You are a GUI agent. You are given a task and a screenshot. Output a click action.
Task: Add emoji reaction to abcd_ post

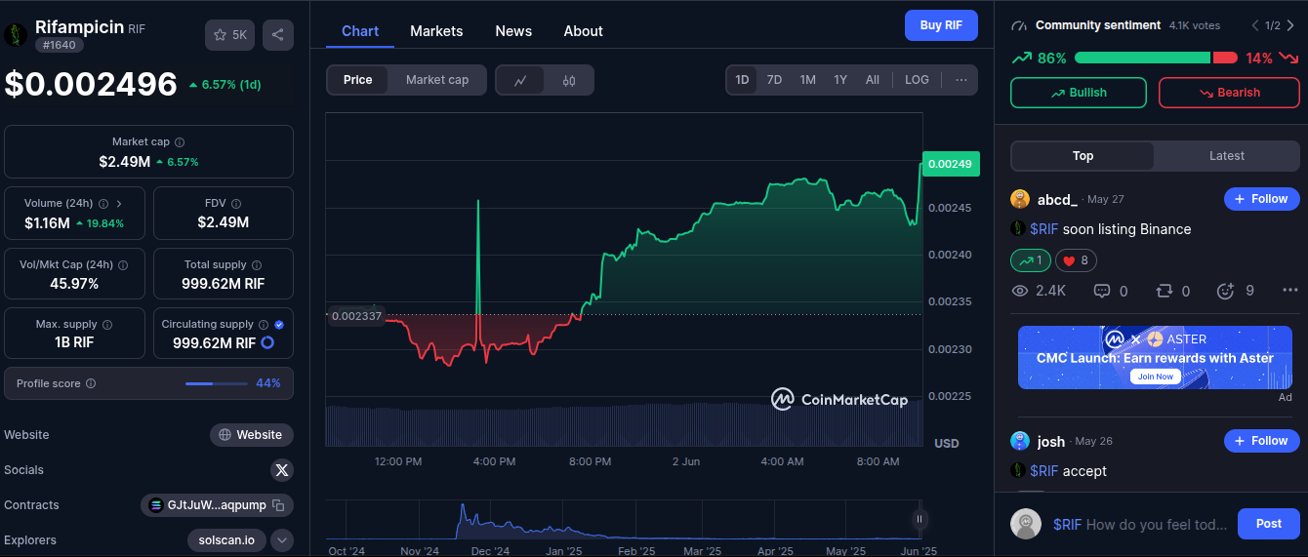coord(1226,291)
